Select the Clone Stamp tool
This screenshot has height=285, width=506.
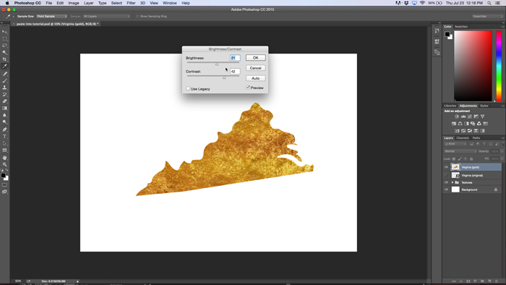coord(4,88)
